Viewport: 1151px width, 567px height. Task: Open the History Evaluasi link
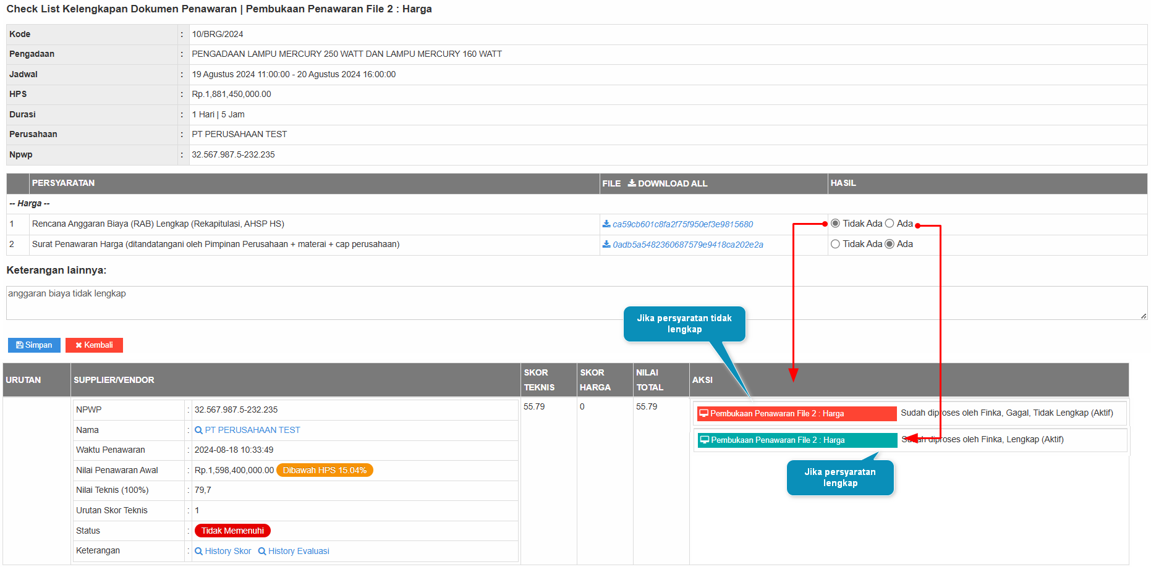pos(299,552)
